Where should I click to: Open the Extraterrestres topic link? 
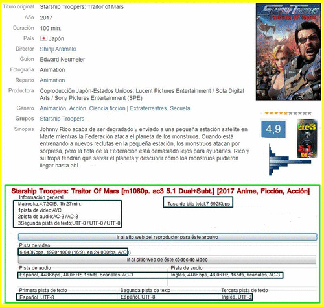click(x=148, y=108)
